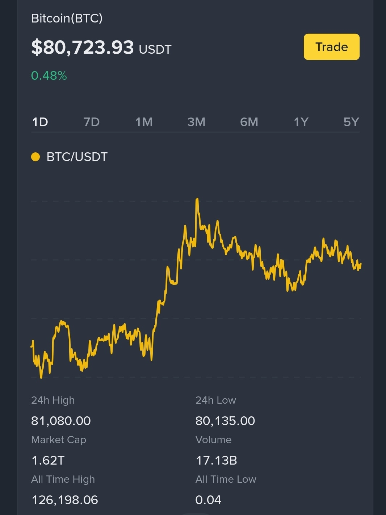Click the $80,723.93 price value
Screen dimensions: 386x515
83,47
